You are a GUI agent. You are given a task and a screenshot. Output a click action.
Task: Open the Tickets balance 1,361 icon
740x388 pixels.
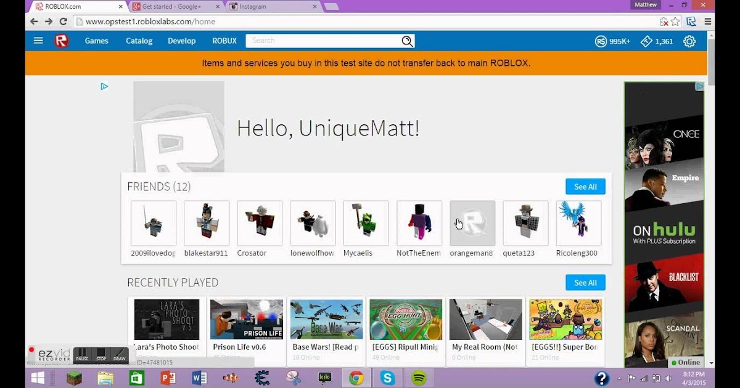pos(646,41)
